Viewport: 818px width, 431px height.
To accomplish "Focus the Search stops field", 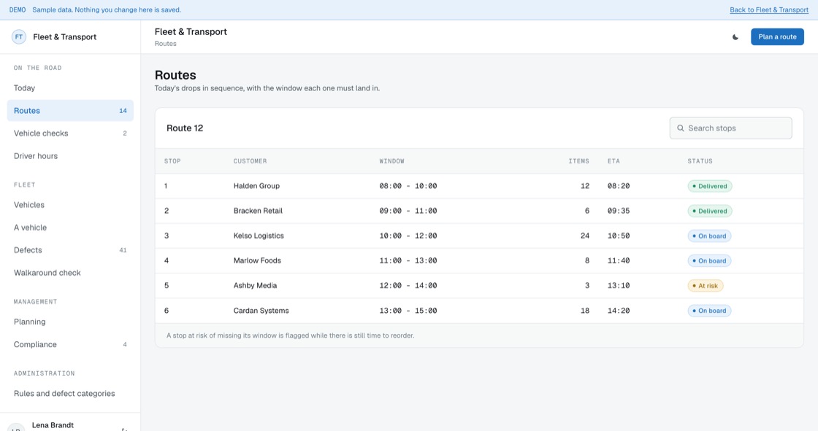I will coord(730,128).
